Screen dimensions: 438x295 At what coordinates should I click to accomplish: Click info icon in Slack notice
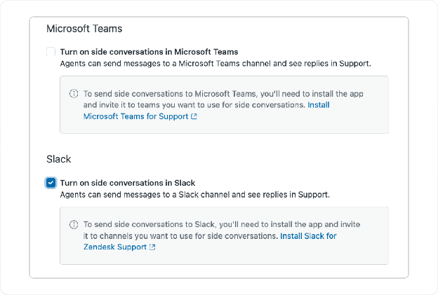[x=74, y=224]
